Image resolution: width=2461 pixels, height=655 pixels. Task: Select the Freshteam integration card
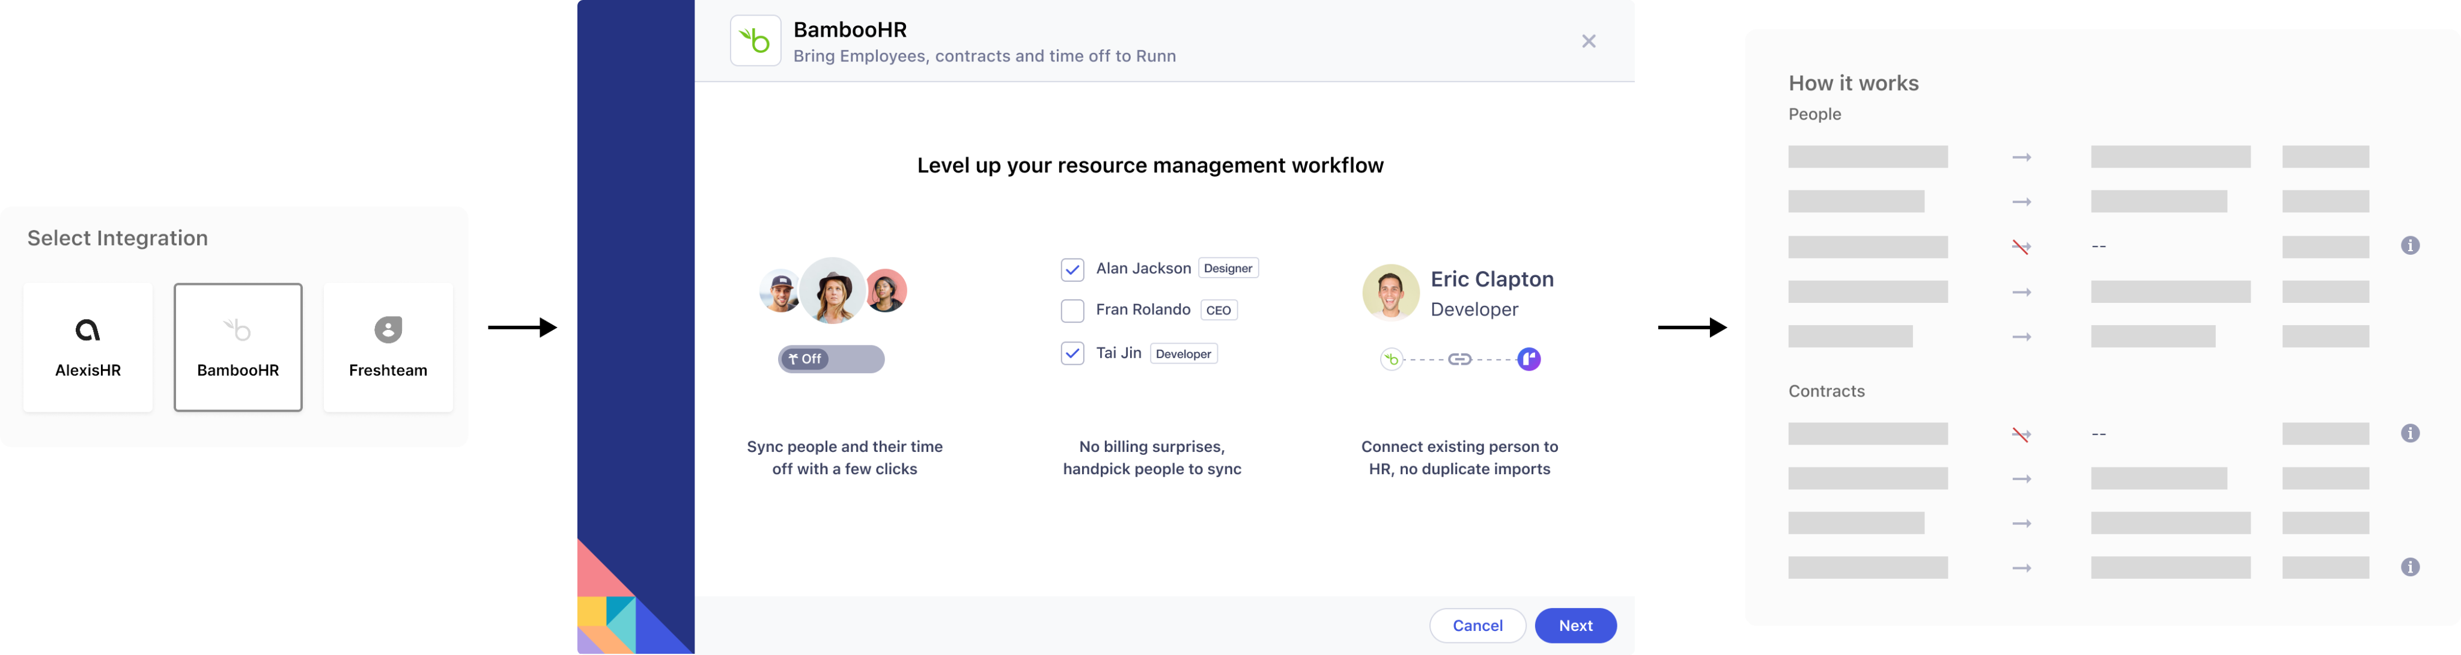click(388, 347)
